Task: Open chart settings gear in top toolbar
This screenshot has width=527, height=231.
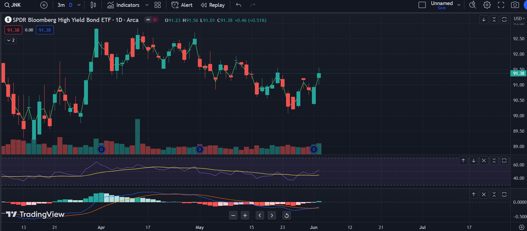Action: coord(487,5)
